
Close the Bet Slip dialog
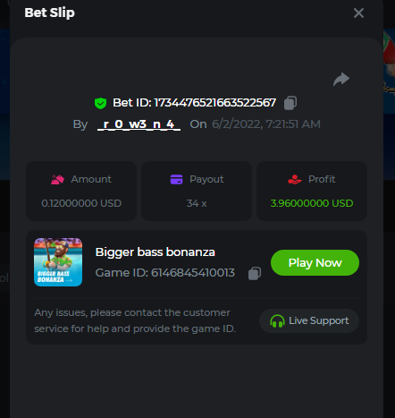pyautogui.click(x=358, y=13)
